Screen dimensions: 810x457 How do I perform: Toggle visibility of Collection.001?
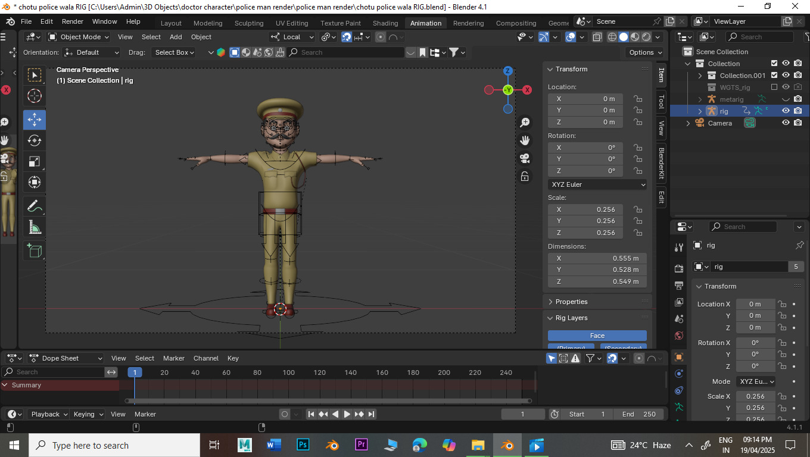click(x=786, y=75)
